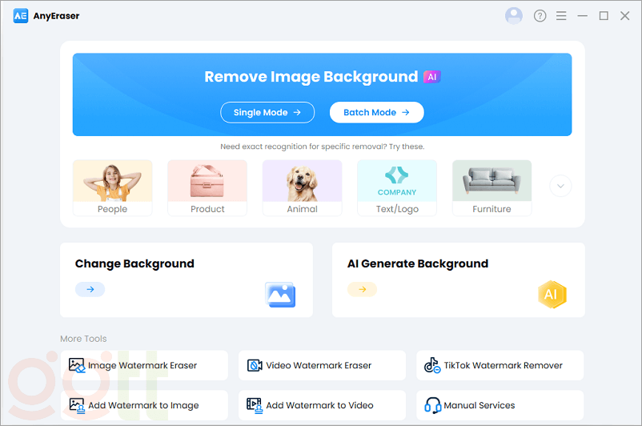
Task: Open the hamburger menu in title bar
Action: click(561, 16)
